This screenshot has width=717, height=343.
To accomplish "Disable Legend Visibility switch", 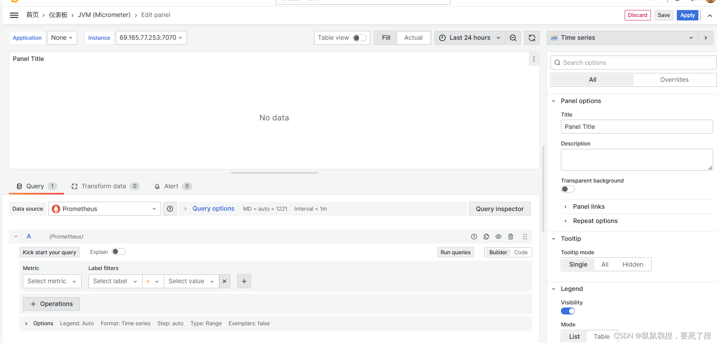I will click(x=568, y=311).
